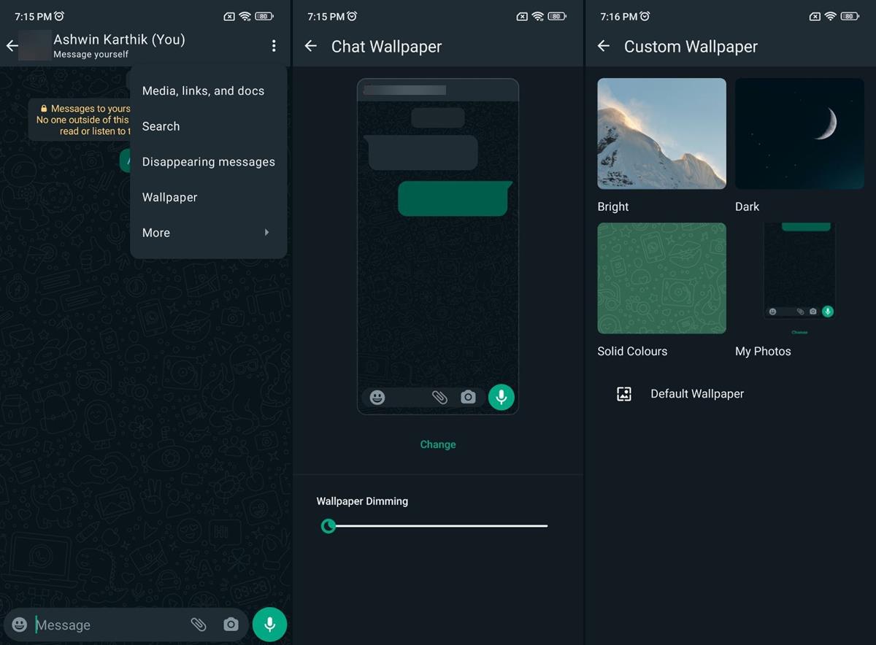Click the Message text input field
The width and height of the screenshot is (876, 645).
109,625
